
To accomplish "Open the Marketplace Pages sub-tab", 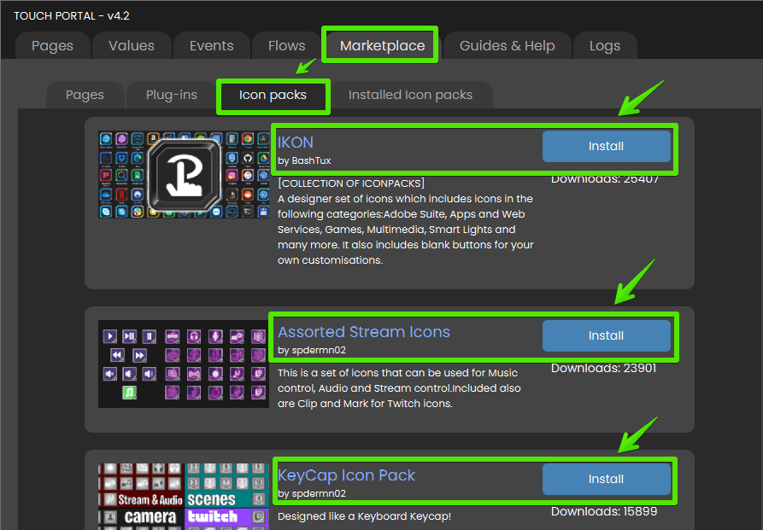I will click(x=85, y=95).
